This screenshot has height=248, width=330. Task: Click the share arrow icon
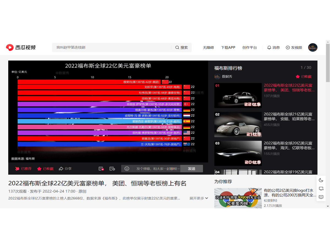61,169
